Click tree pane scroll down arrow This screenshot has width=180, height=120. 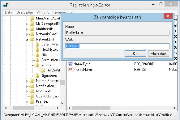[x=62, y=103]
